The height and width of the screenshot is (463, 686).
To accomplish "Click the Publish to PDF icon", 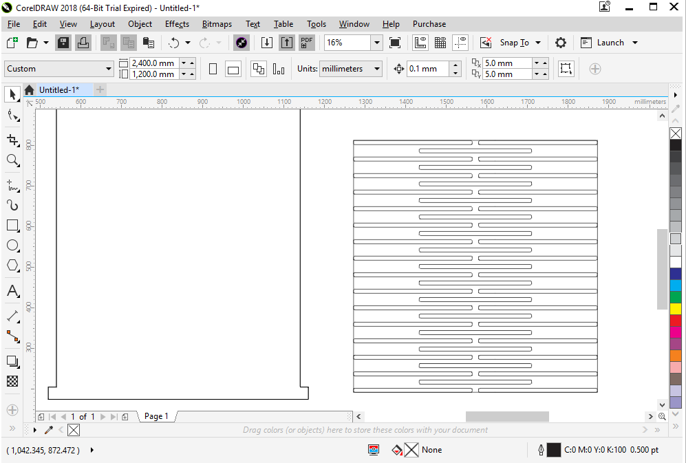I will coord(307,43).
